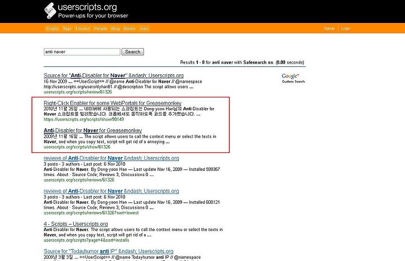405x261 pixels.
Task: Go to the Forums navigation tab
Action: (x=83, y=29)
